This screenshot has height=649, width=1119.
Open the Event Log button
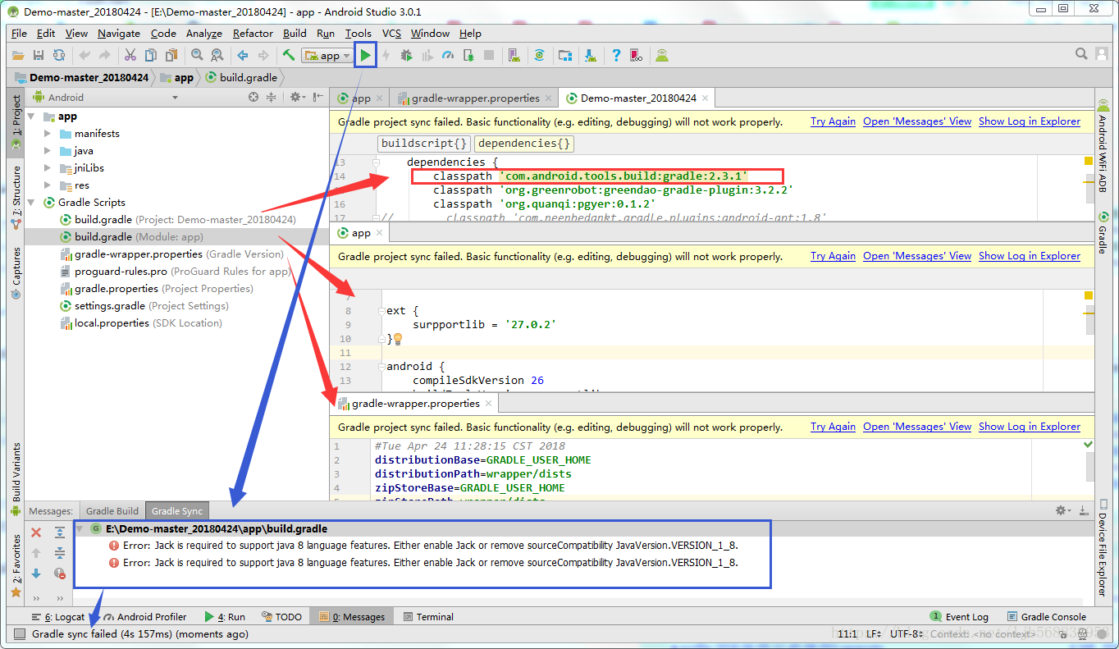959,617
